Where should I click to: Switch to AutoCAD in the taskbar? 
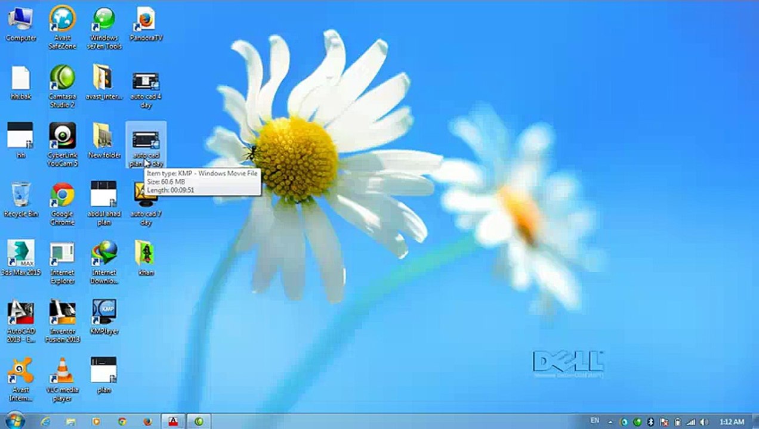click(174, 421)
